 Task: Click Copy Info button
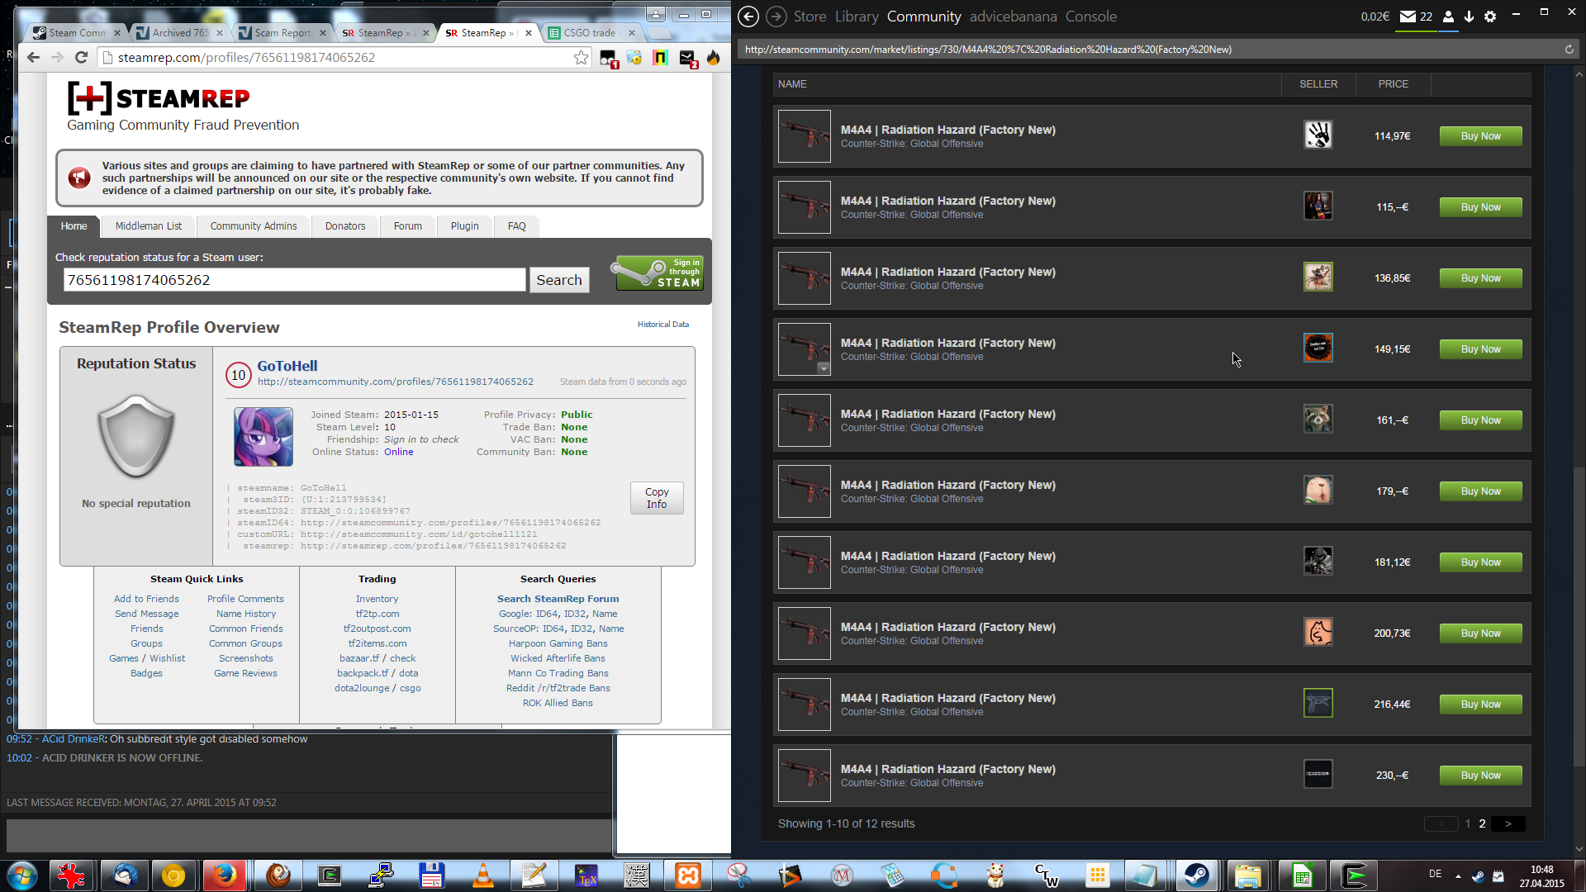coord(656,498)
